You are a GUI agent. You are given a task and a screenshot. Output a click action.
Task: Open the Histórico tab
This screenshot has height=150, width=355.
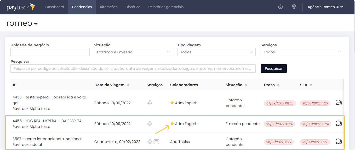click(x=133, y=7)
